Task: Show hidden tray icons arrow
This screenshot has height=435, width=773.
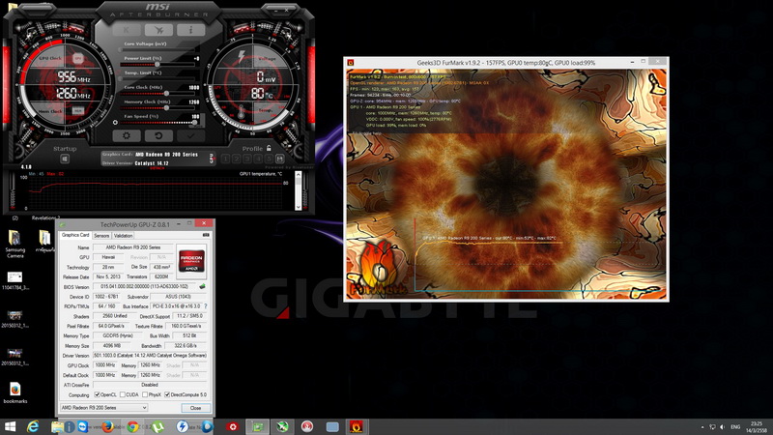Action: coord(702,427)
